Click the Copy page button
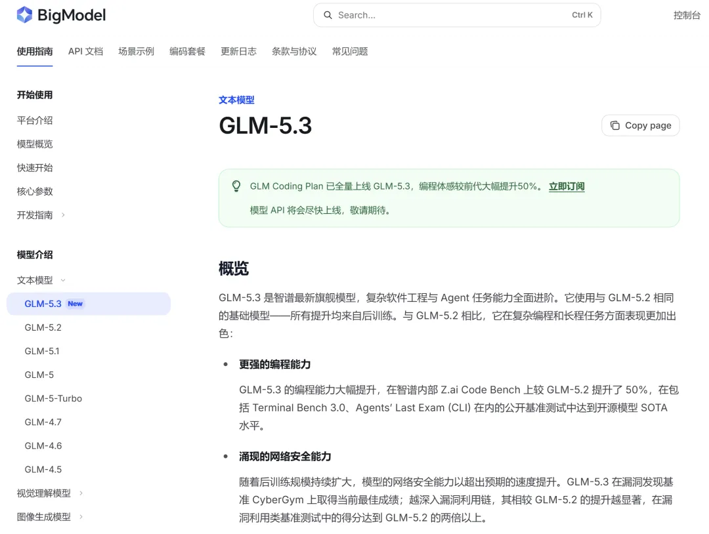The height and width of the screenshot is (534, 709). coord(640,125)
